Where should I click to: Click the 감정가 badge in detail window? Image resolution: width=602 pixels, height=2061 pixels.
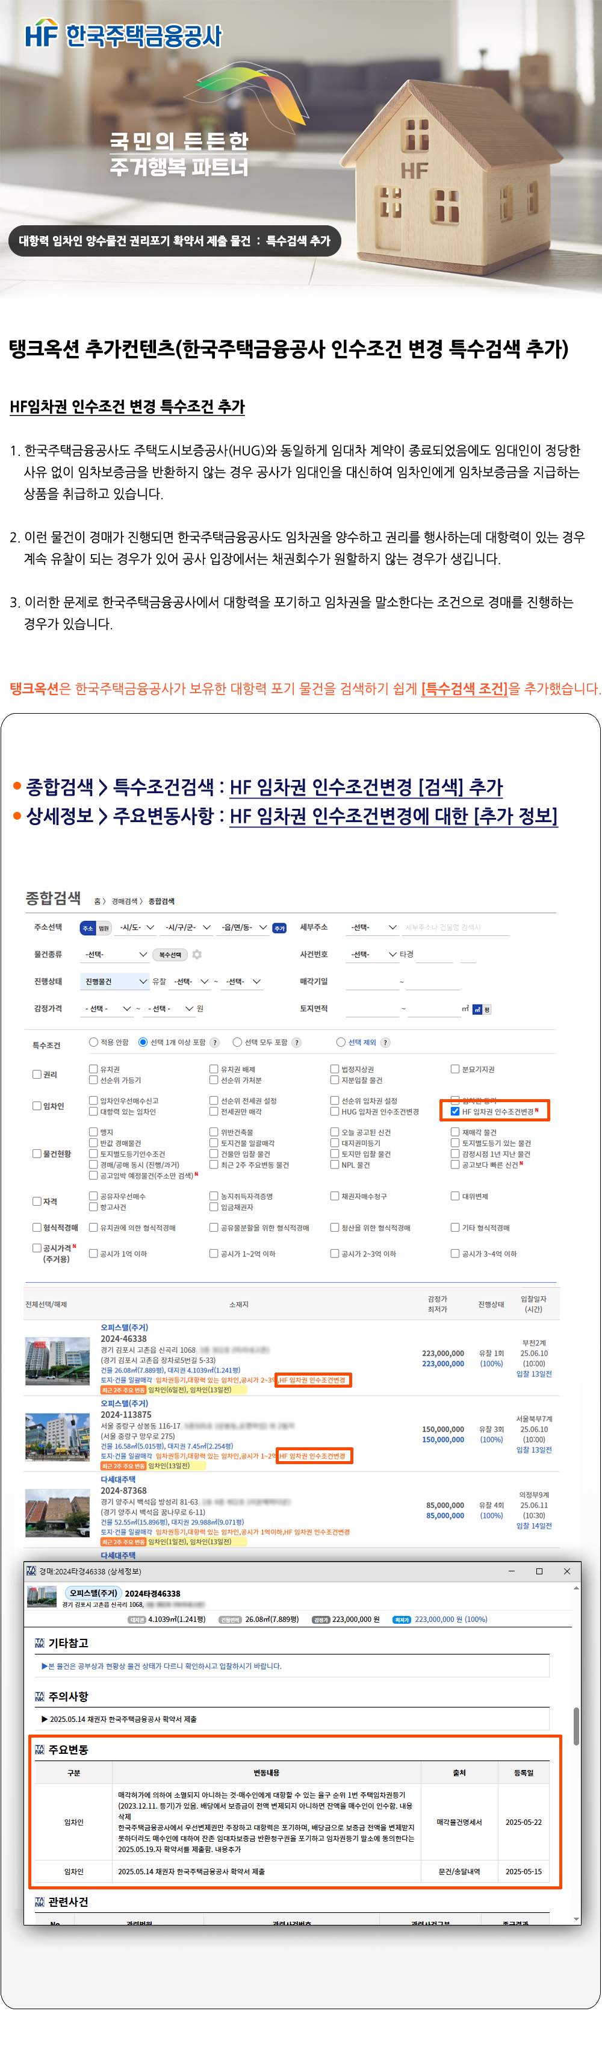[321, 1620]
